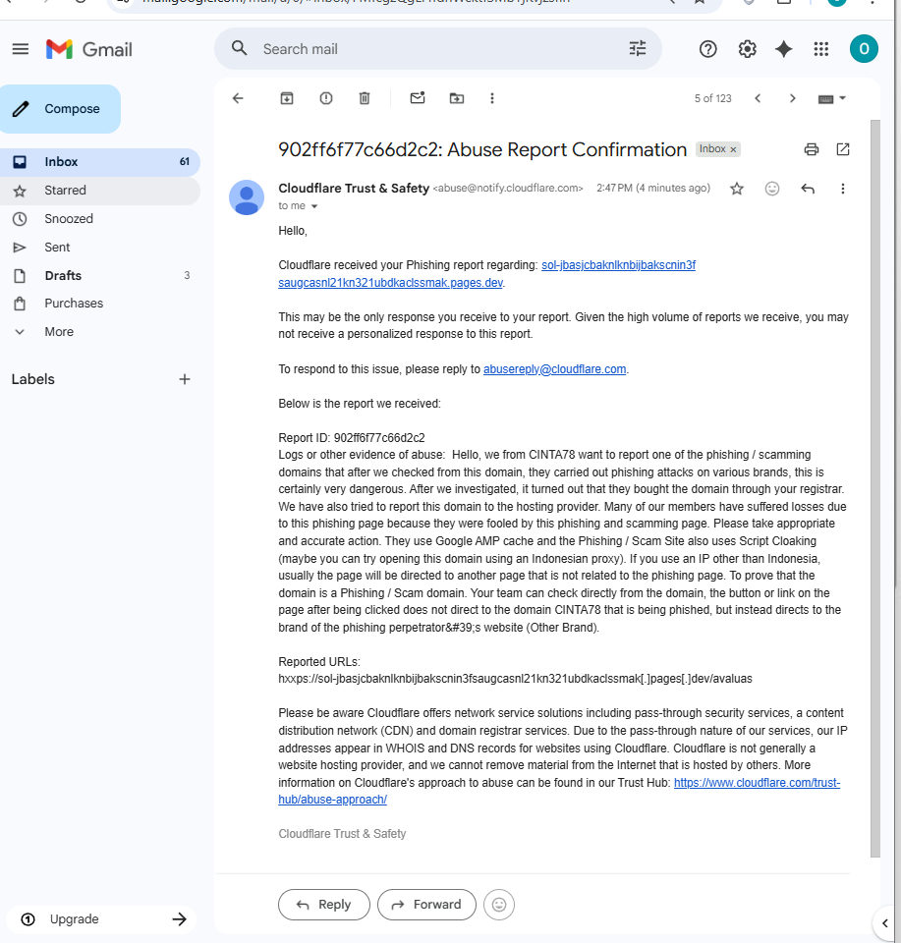901x943 pixels.
Task: Mark email as unread
Action: (x=418, y=97)
